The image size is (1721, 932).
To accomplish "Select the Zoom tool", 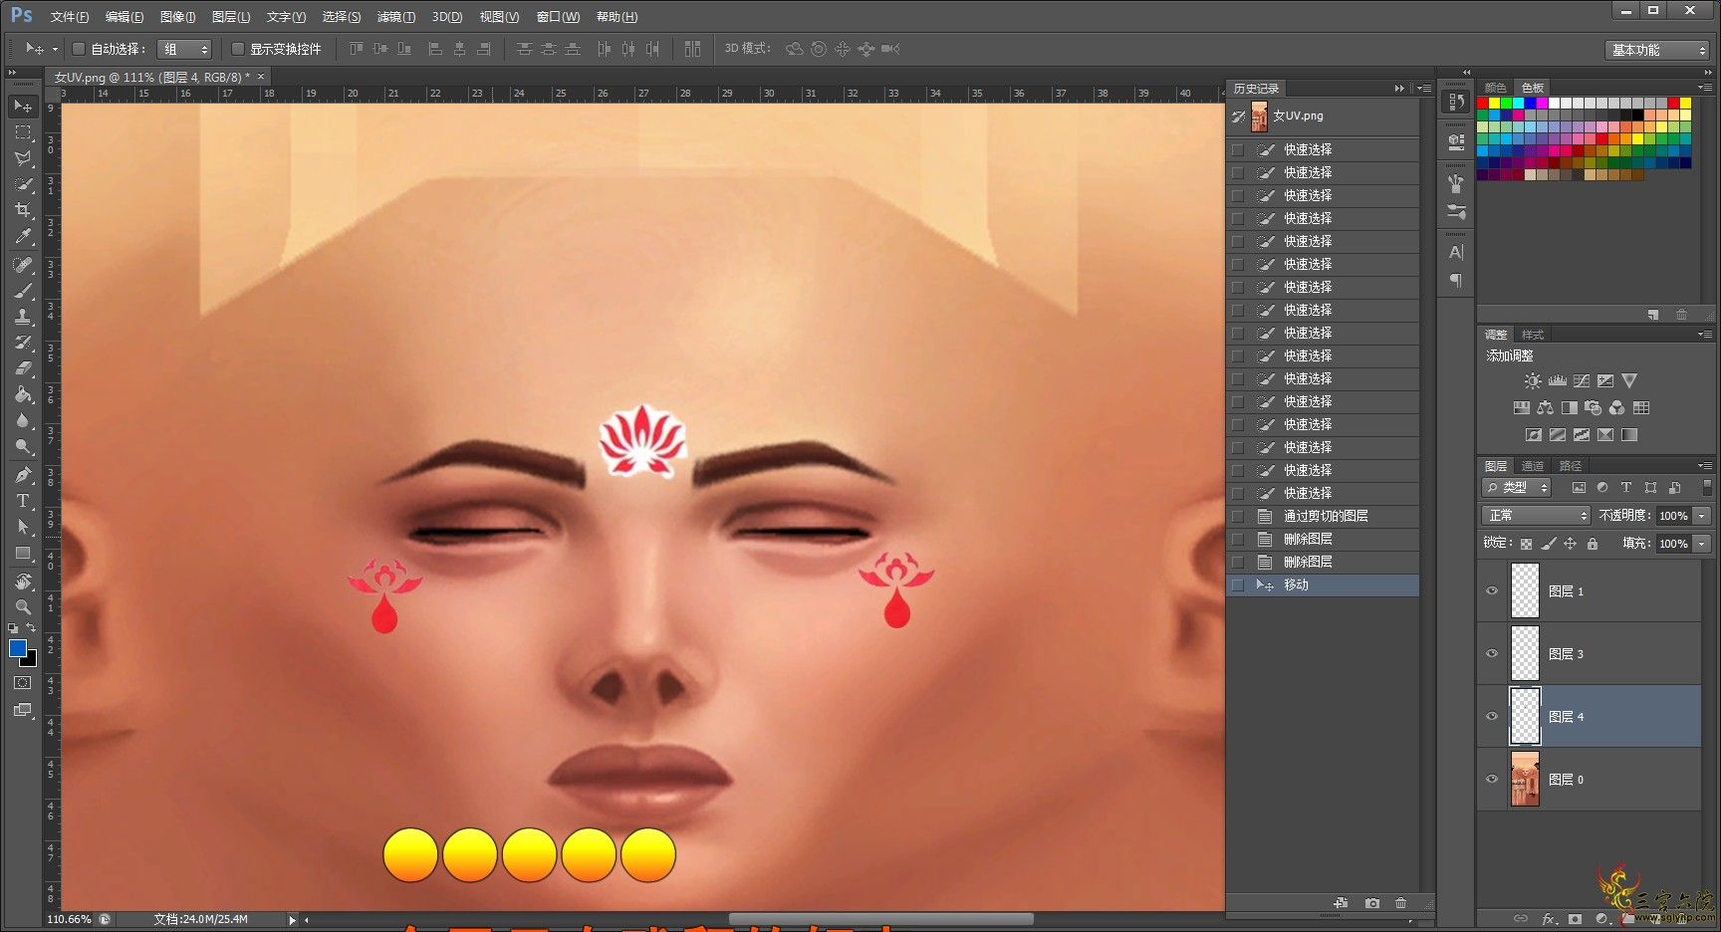I will (23, 606).
